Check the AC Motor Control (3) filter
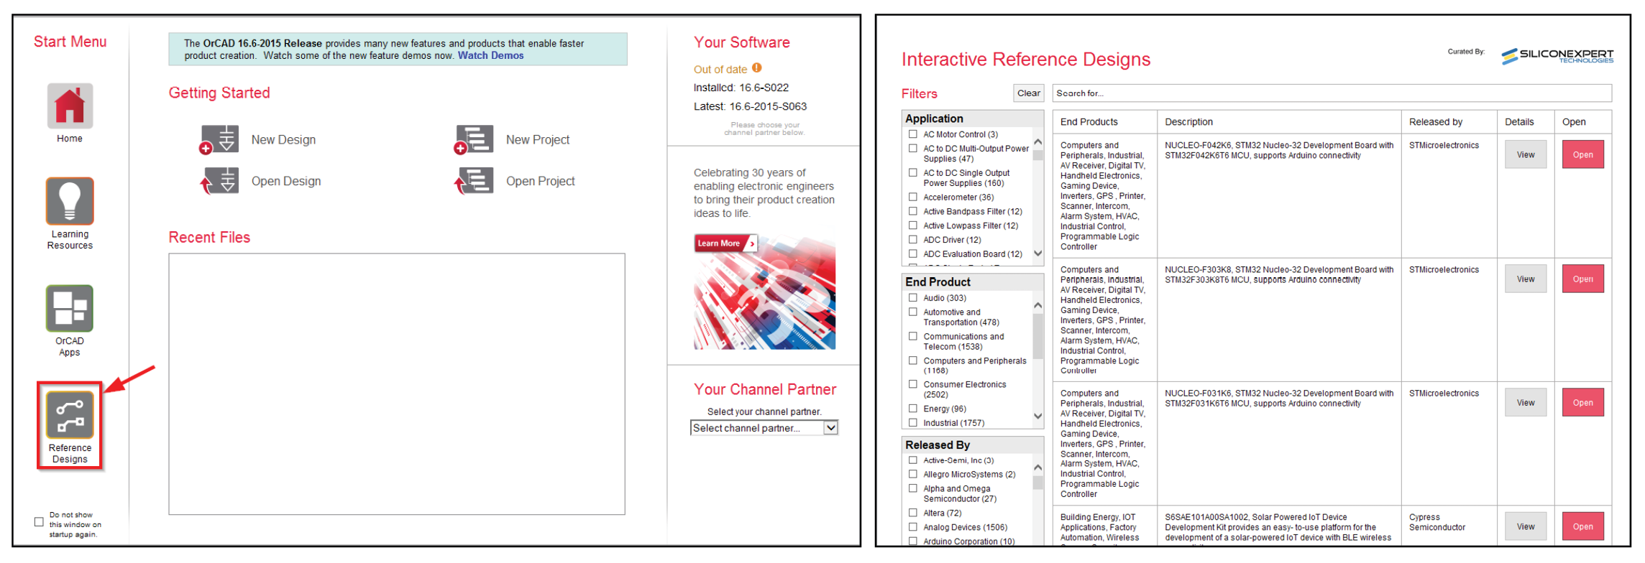The height and width of the screenshot is (563, 1645). pyautogui.click(x=913, y=134)
